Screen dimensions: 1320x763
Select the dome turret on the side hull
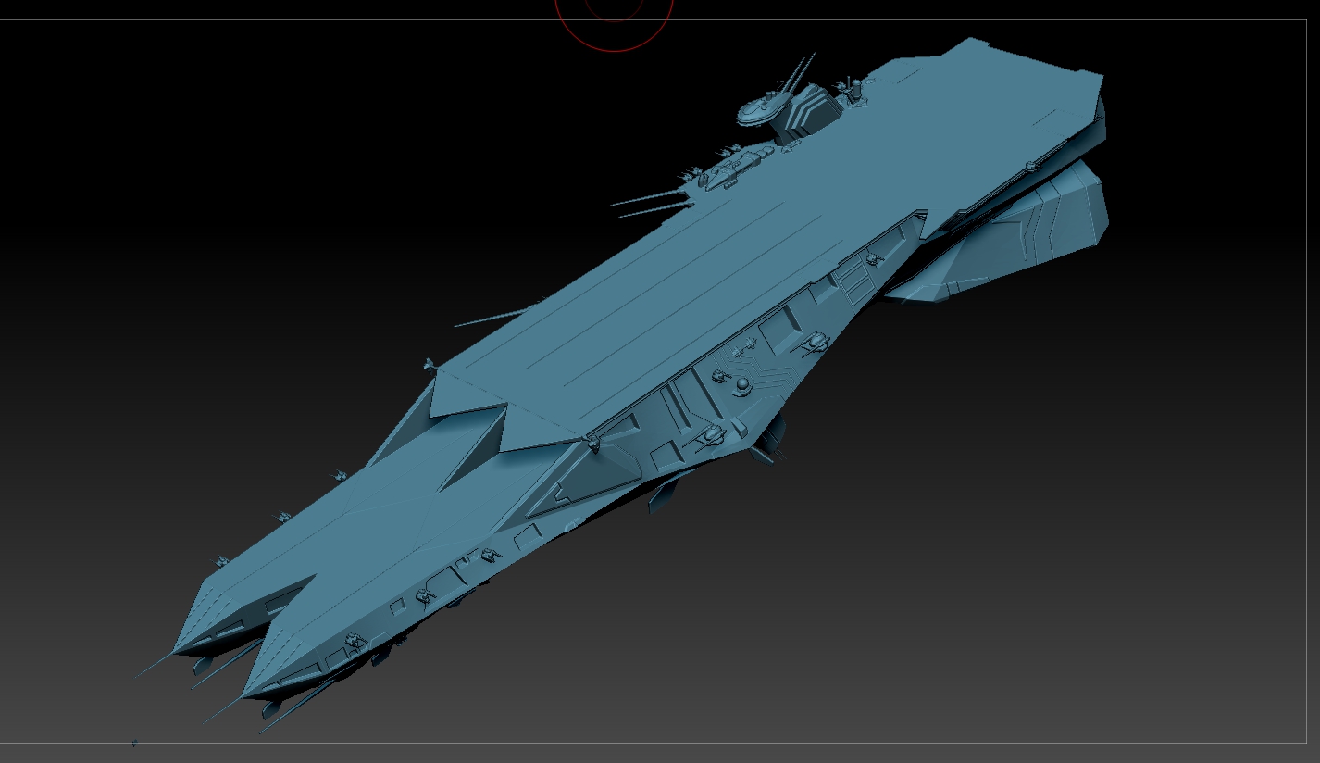741,384
